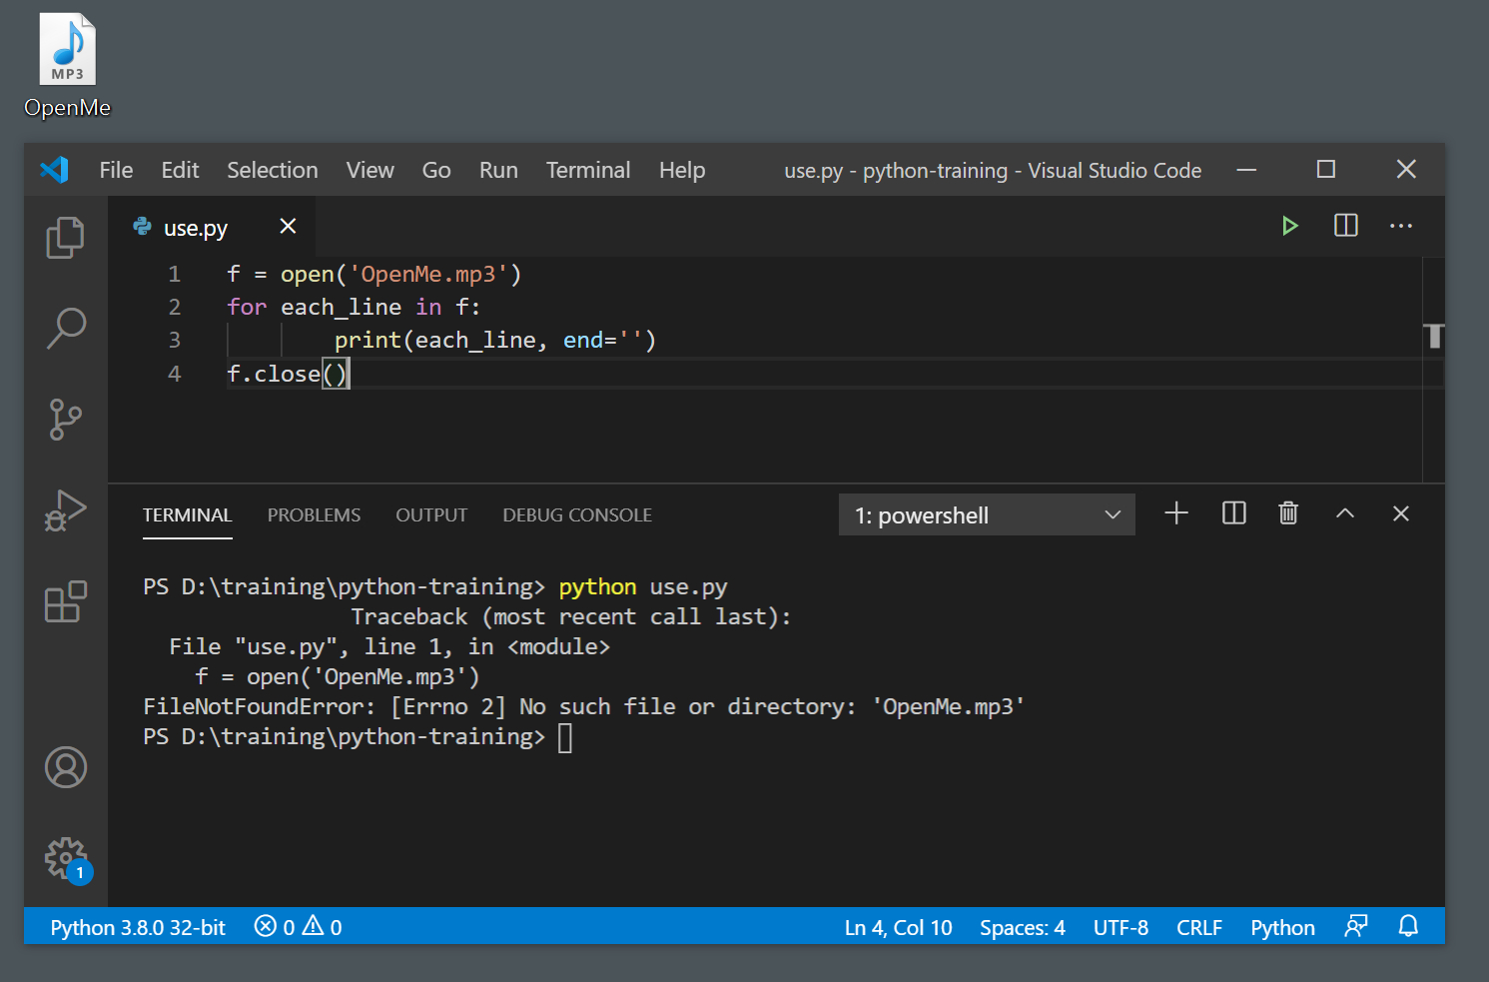This screenshot has height=982, width=1489.
Task: Open the Extensions view
Action: (x=66, y=601)
